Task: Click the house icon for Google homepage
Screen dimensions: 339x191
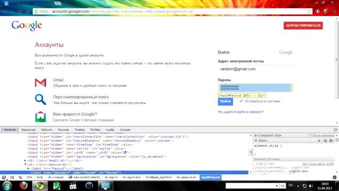Action: point(40,117)
